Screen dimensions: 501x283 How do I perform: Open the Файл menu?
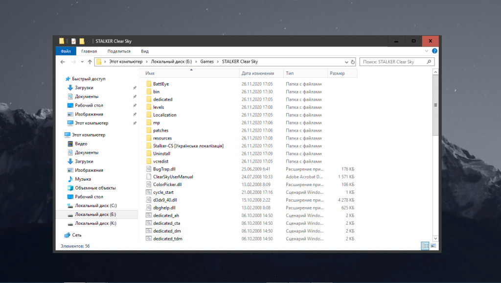(66, 51)
